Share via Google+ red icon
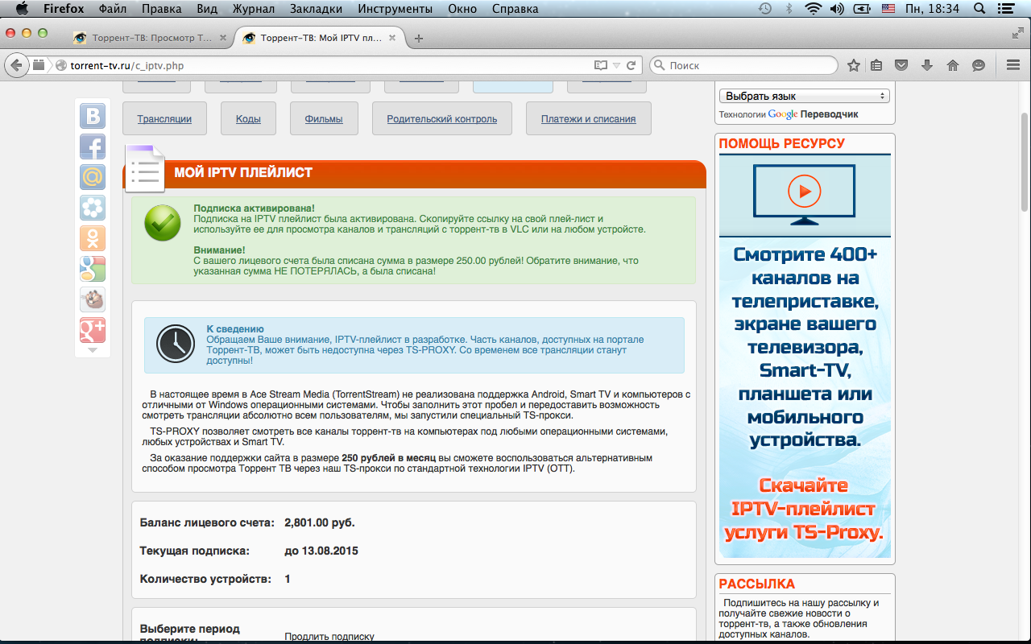Image resolution: width=1031 pixels, height=644 pixels. [x=93, y=330]
